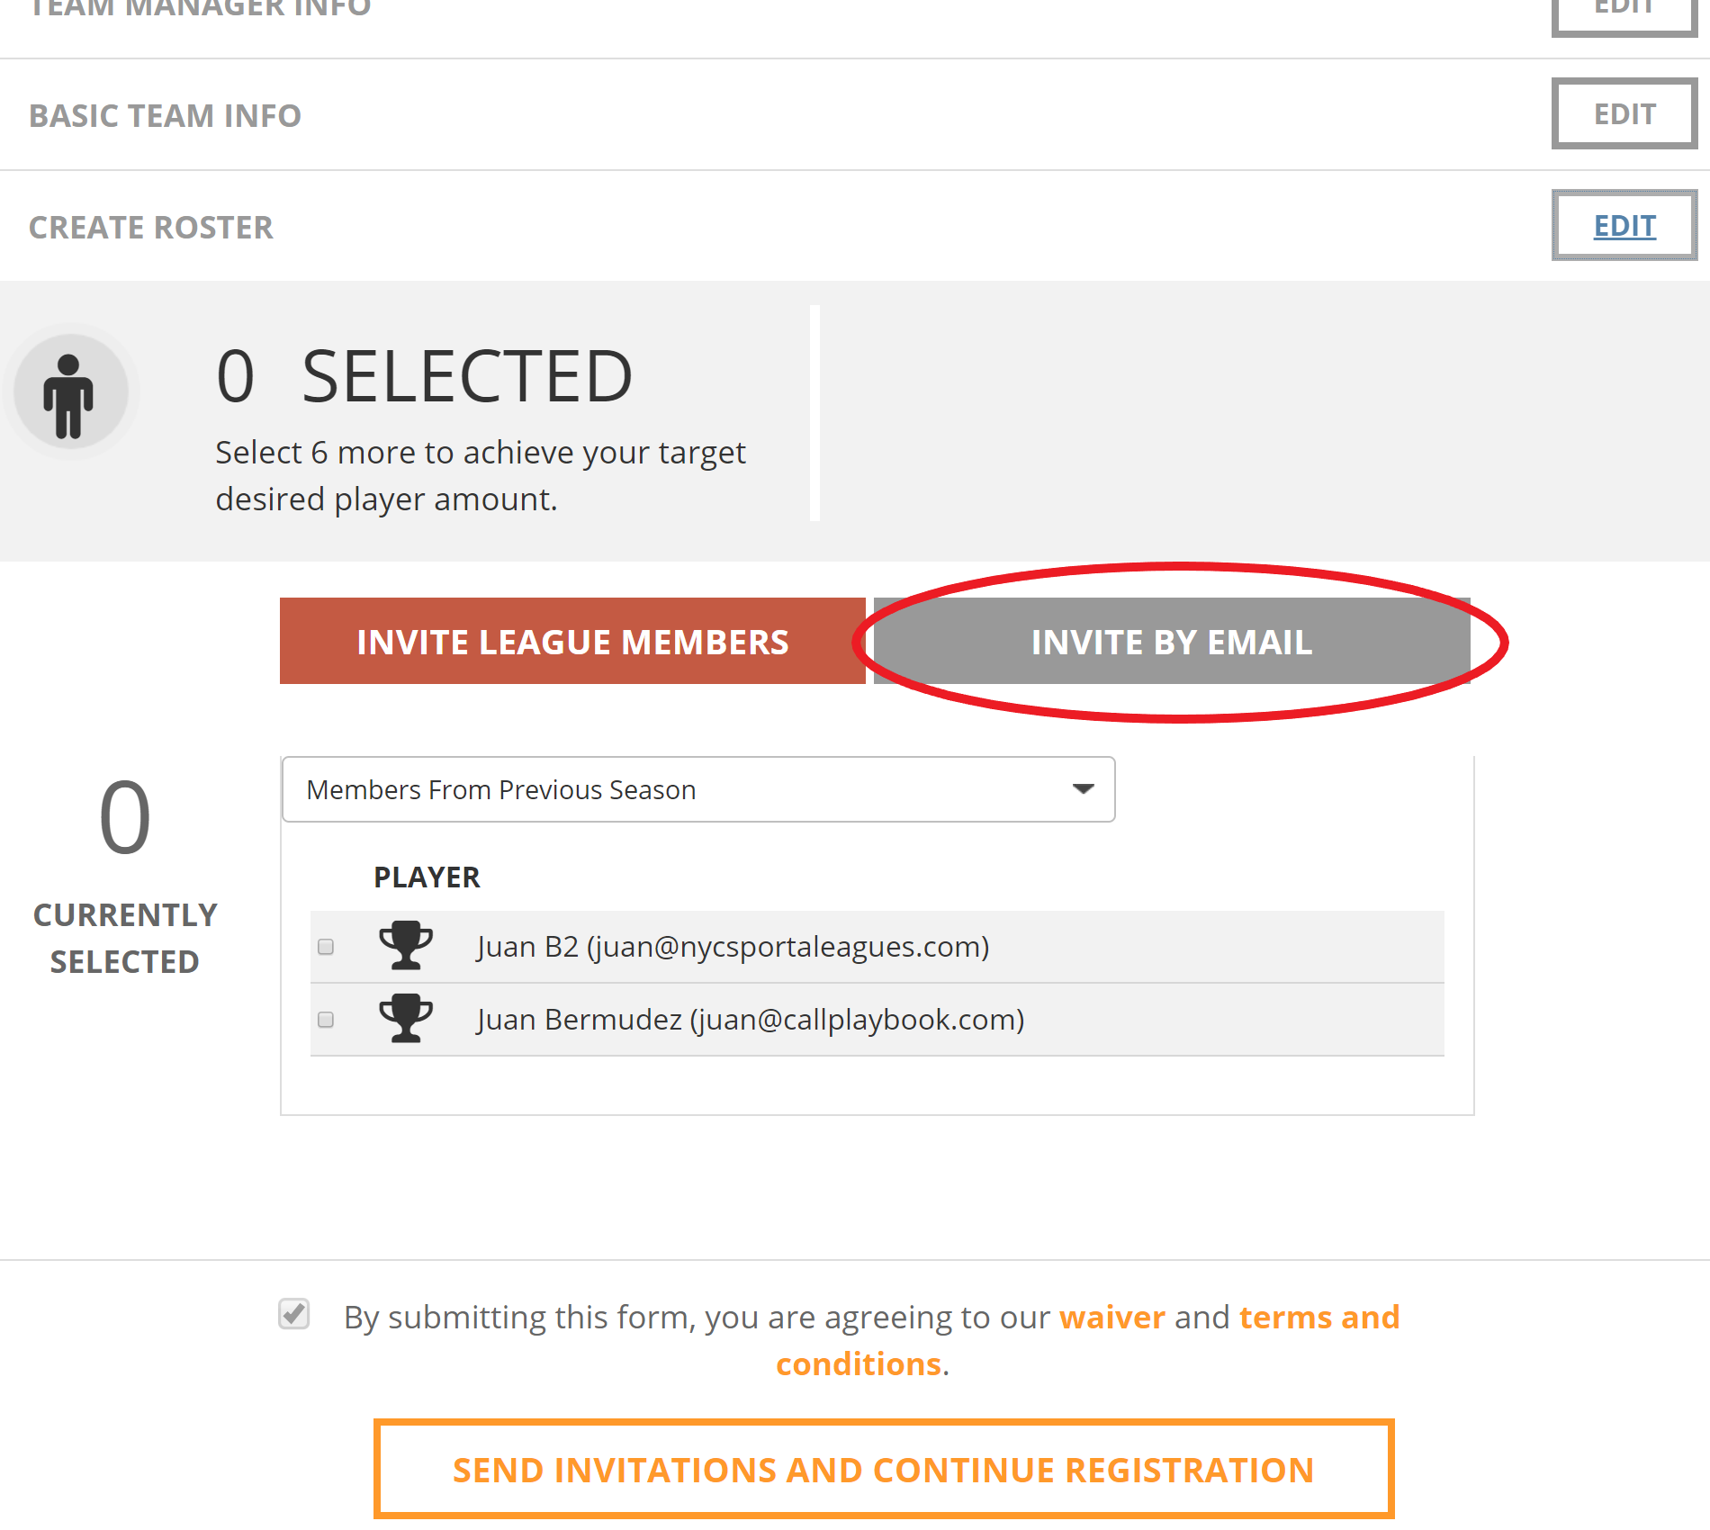Click the player silhouette icon near 0 Selected
Viewport: 1710px width, 1530px height.
[69, 393]
